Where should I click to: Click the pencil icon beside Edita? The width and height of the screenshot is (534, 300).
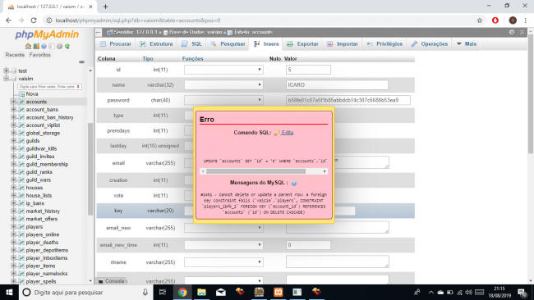277,133
